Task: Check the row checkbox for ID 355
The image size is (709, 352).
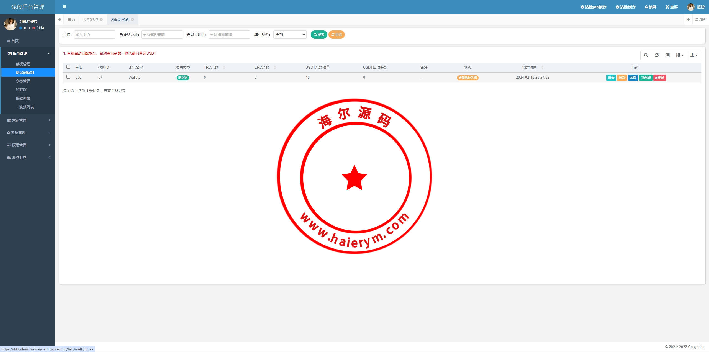Action: (68, 77)
